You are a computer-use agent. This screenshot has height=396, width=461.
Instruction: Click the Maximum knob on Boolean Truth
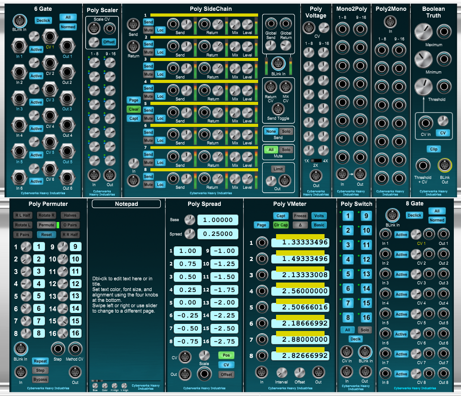pyautogui.click(x=423, y=32)
